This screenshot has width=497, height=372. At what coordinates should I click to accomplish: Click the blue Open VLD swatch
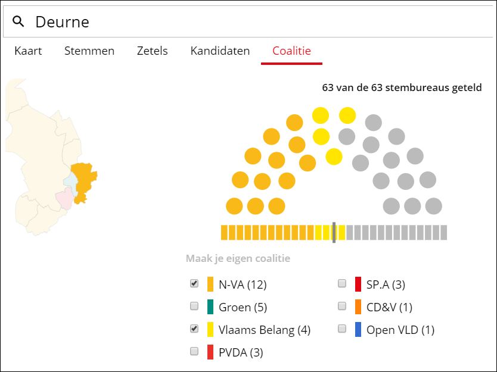[x=358, y=330]
